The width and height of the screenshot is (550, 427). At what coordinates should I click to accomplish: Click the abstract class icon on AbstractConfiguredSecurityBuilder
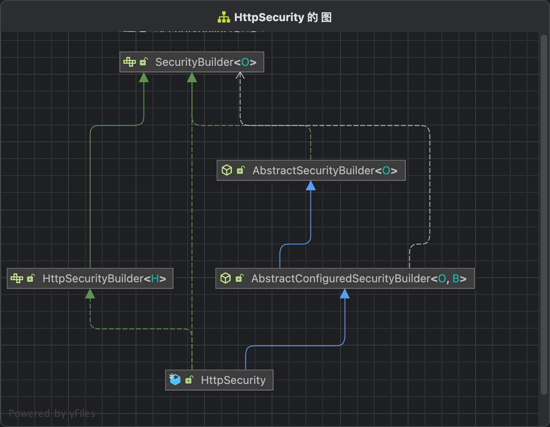(x=226, y=278)
